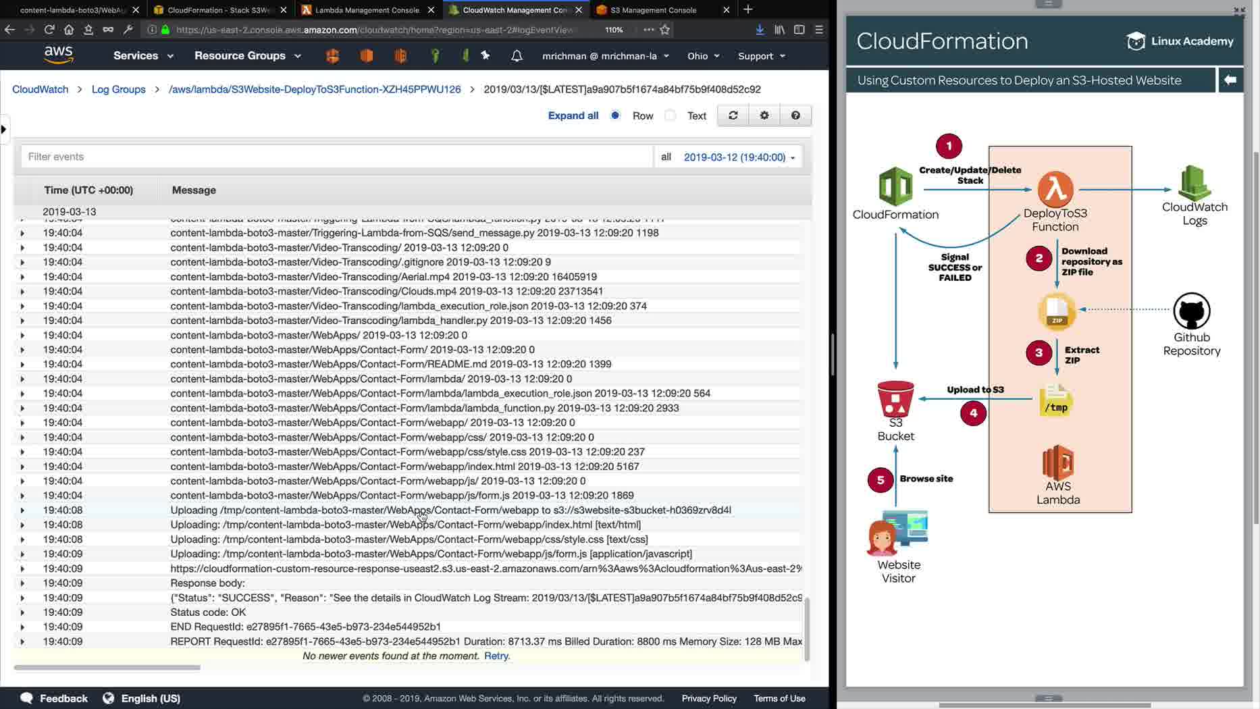This screenshot has height=709, width=1260.
Task: Click the 'Video-Transcoding/Clouds.mp4' log message
Action: point(387,291)
